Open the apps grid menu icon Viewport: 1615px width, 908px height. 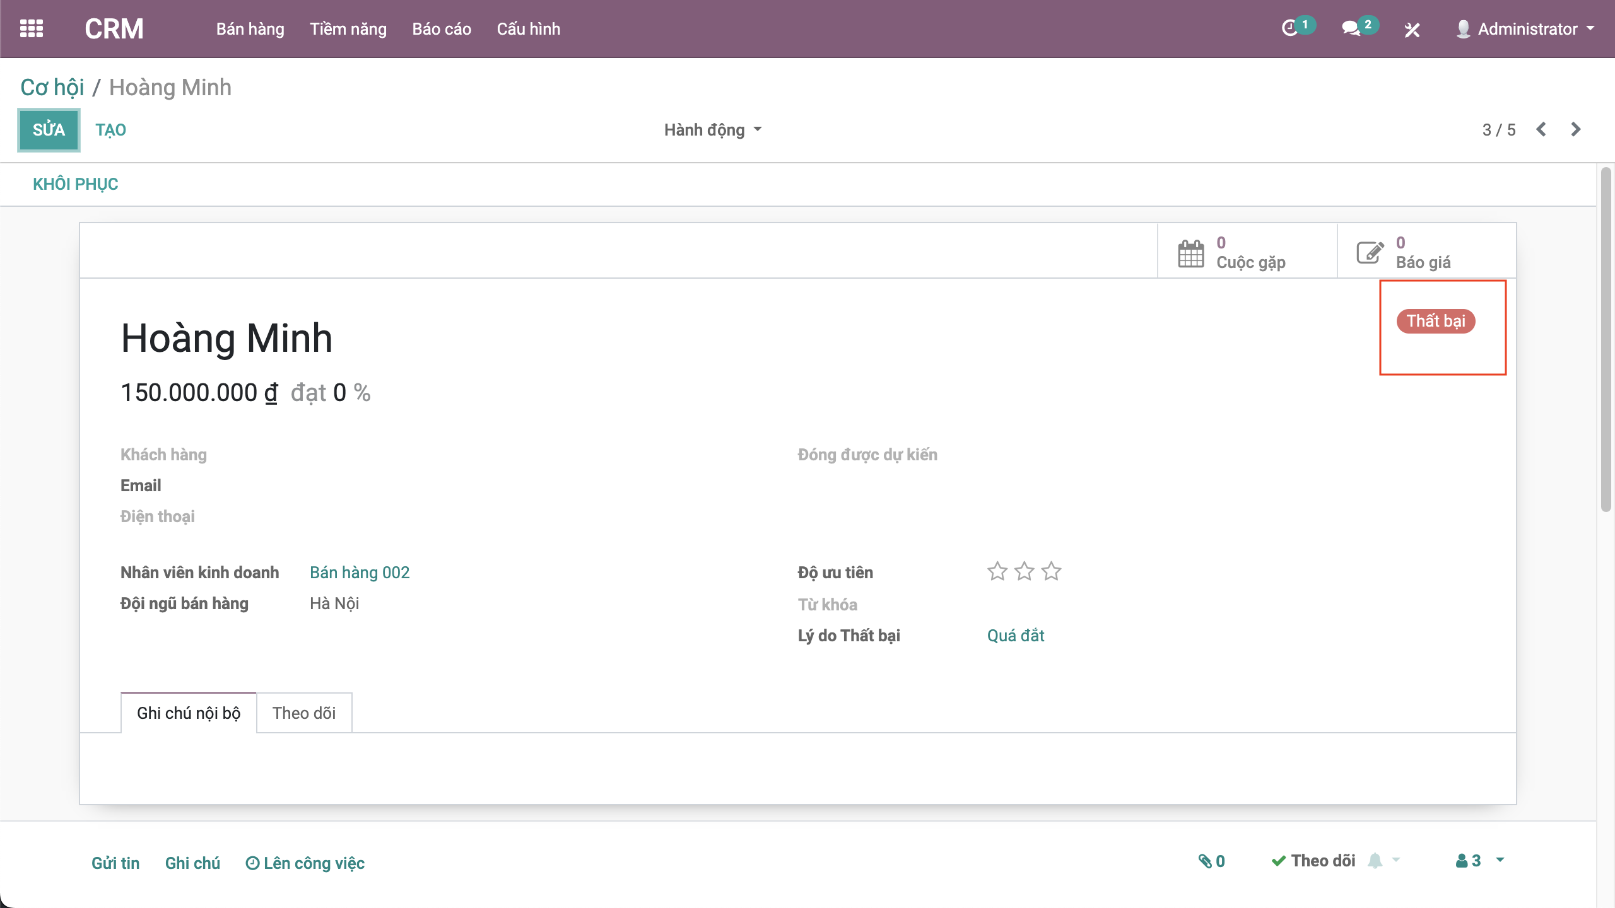tap(32, 29)
